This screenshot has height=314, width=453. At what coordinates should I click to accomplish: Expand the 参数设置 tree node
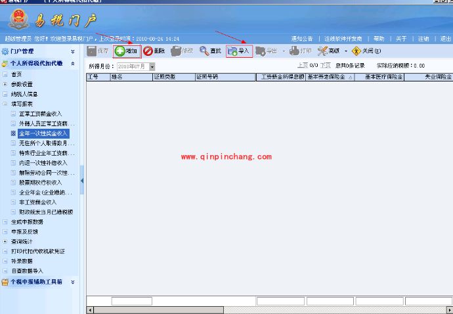pyautogui.click(x=5, y=84)
